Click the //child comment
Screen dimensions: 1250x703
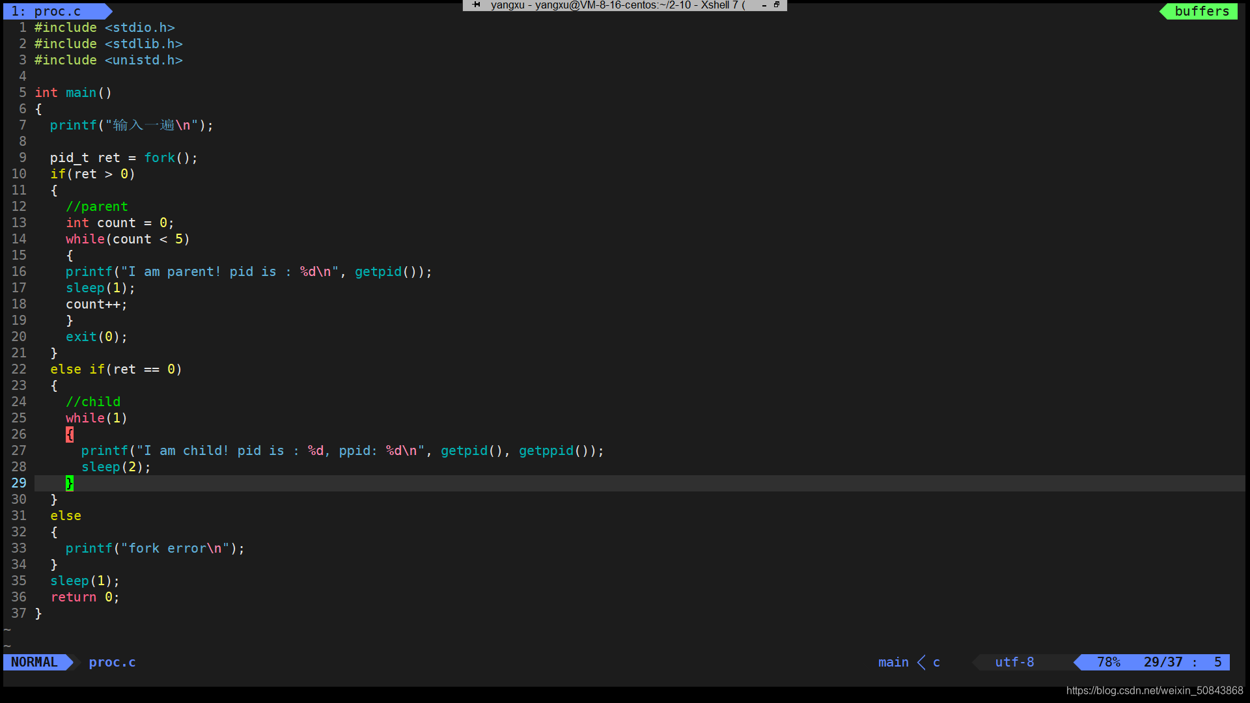tap(93, 402)
